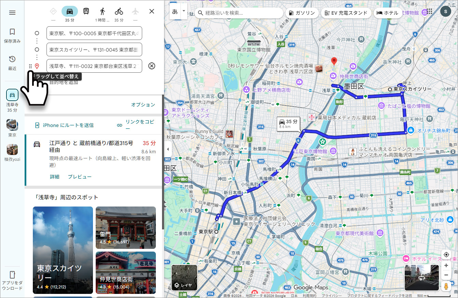Click the show-your-location target icon

click(x=446, y=254)
